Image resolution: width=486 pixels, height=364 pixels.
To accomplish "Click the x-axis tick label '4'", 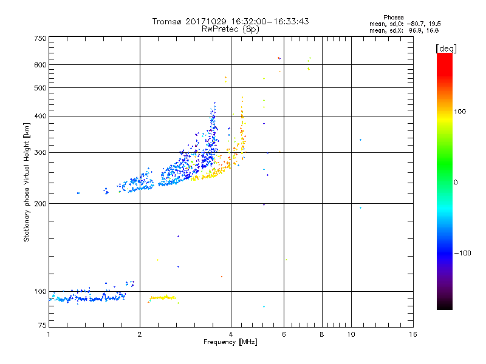I will (x=231, y=334).
